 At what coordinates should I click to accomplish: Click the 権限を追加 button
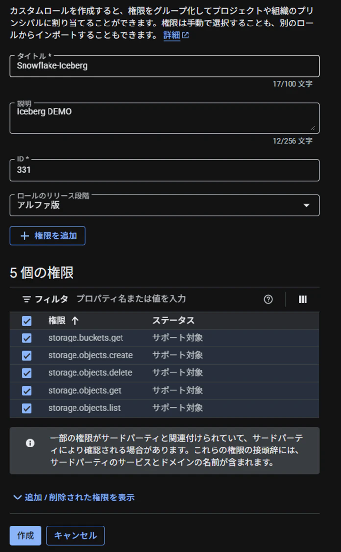pos(48,236)
